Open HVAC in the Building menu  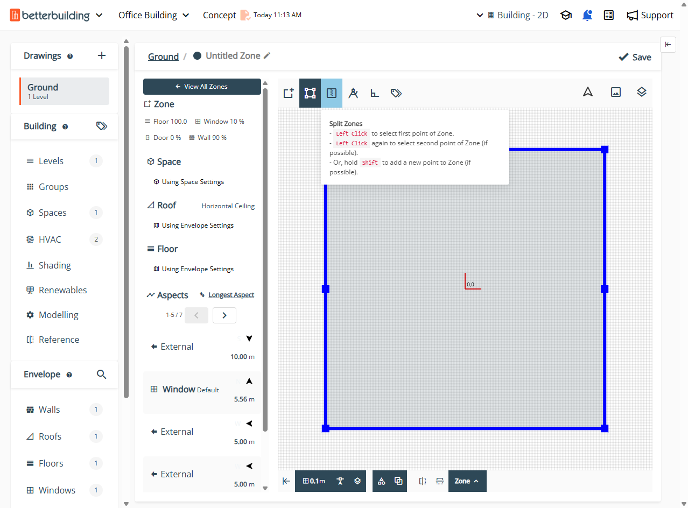(50, 239)
